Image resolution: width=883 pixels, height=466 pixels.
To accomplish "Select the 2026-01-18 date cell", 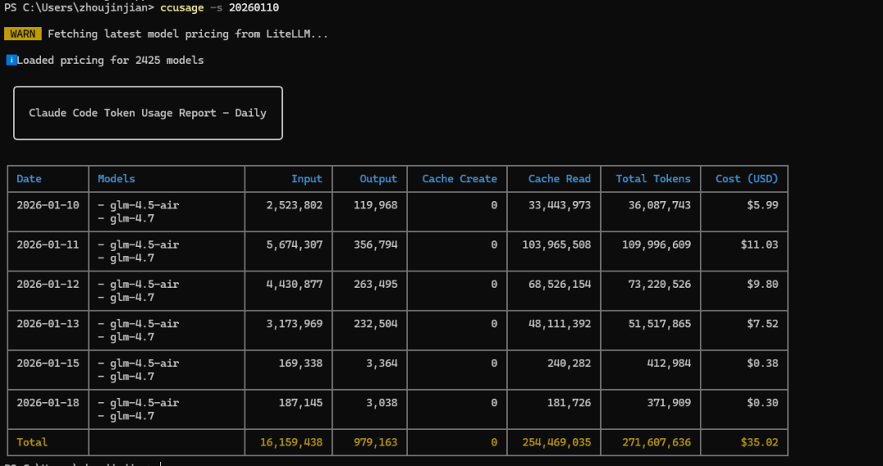I will pyautogui.click(x=48, y=402).
